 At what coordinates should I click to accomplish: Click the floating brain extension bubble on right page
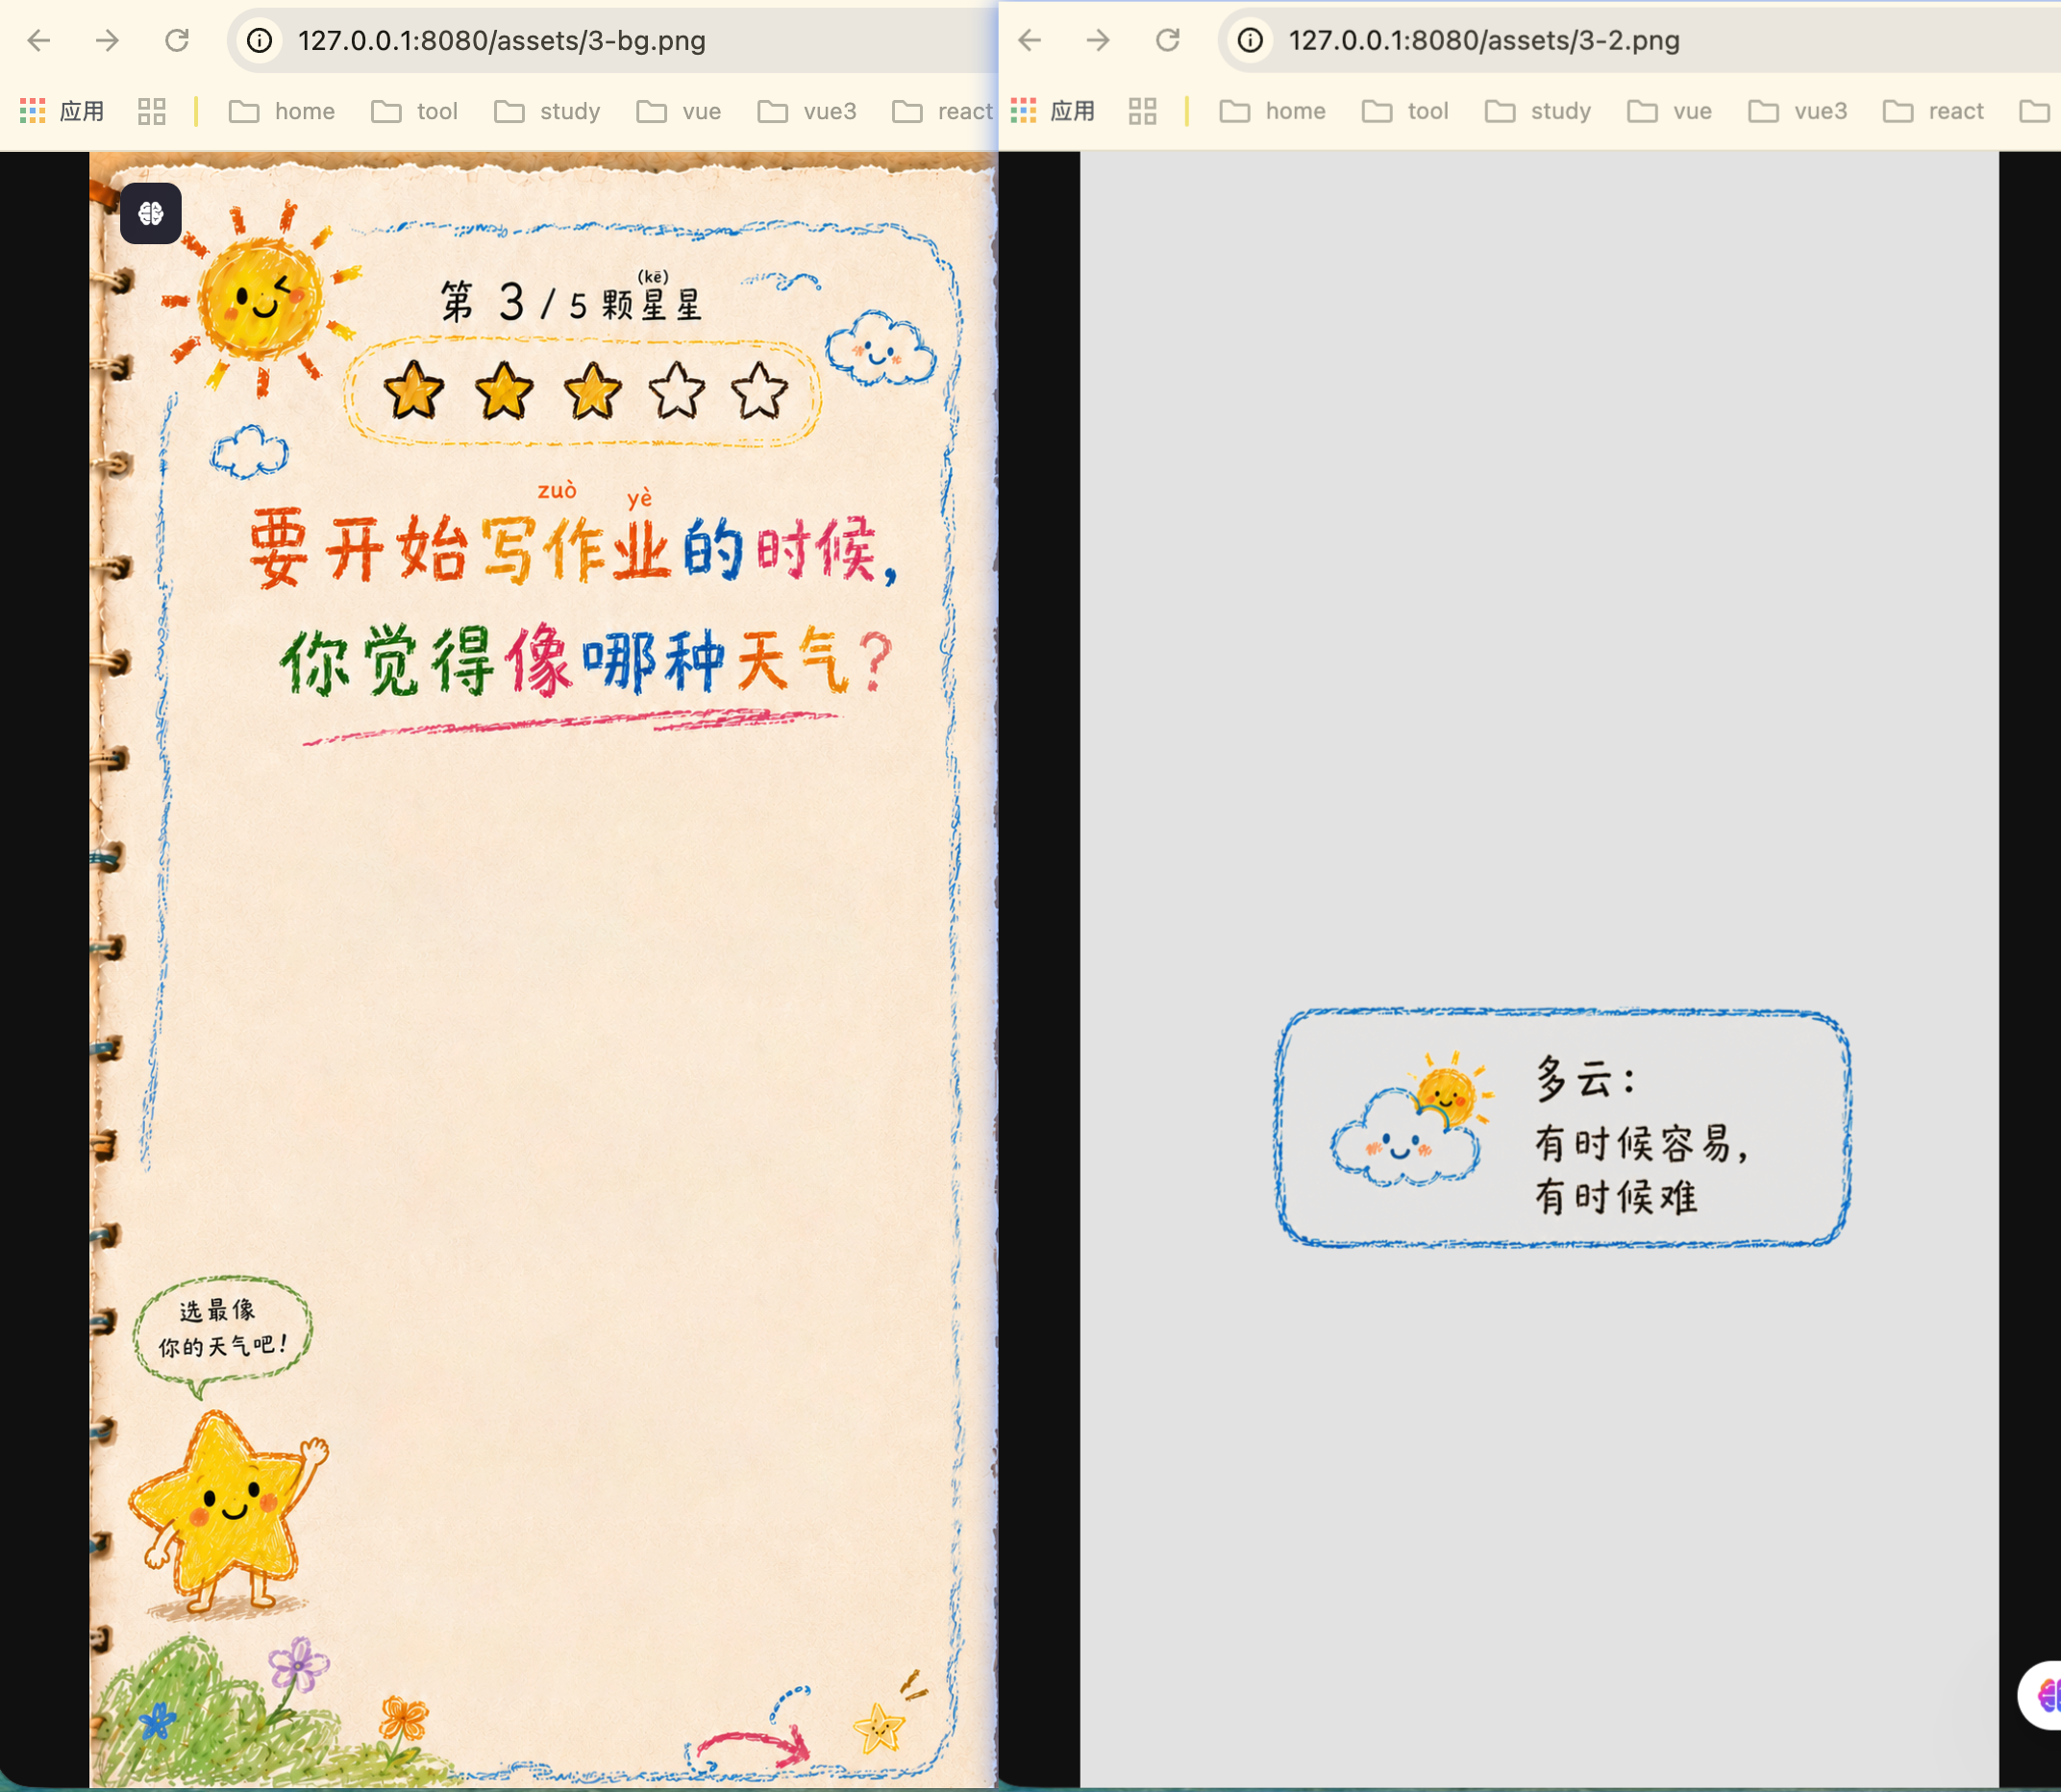[2040, 1695]
